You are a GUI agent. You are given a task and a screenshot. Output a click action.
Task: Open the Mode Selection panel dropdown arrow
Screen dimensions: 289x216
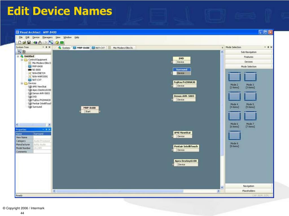coord(265,47)
